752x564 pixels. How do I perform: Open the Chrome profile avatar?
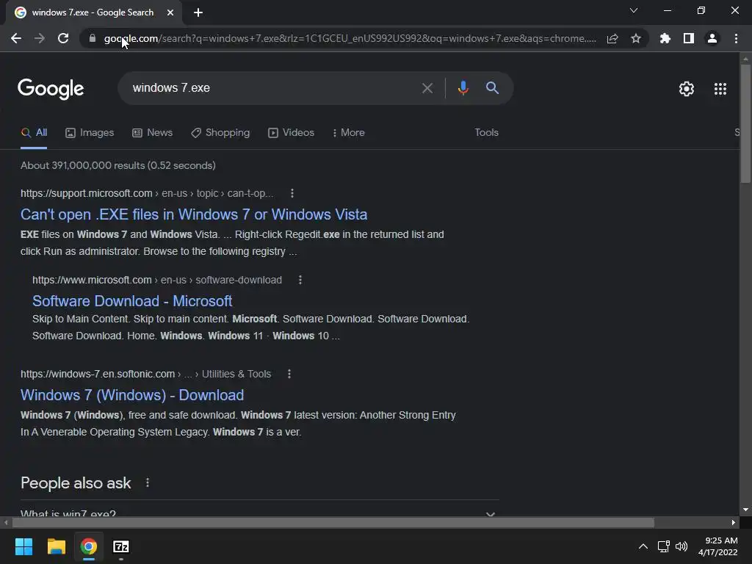[x=712, y=38]
